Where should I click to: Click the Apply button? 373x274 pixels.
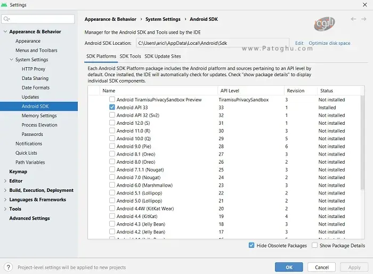[x=354, y=267]
